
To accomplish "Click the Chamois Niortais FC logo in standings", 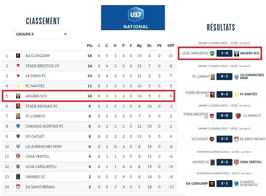I will (18, 126).
